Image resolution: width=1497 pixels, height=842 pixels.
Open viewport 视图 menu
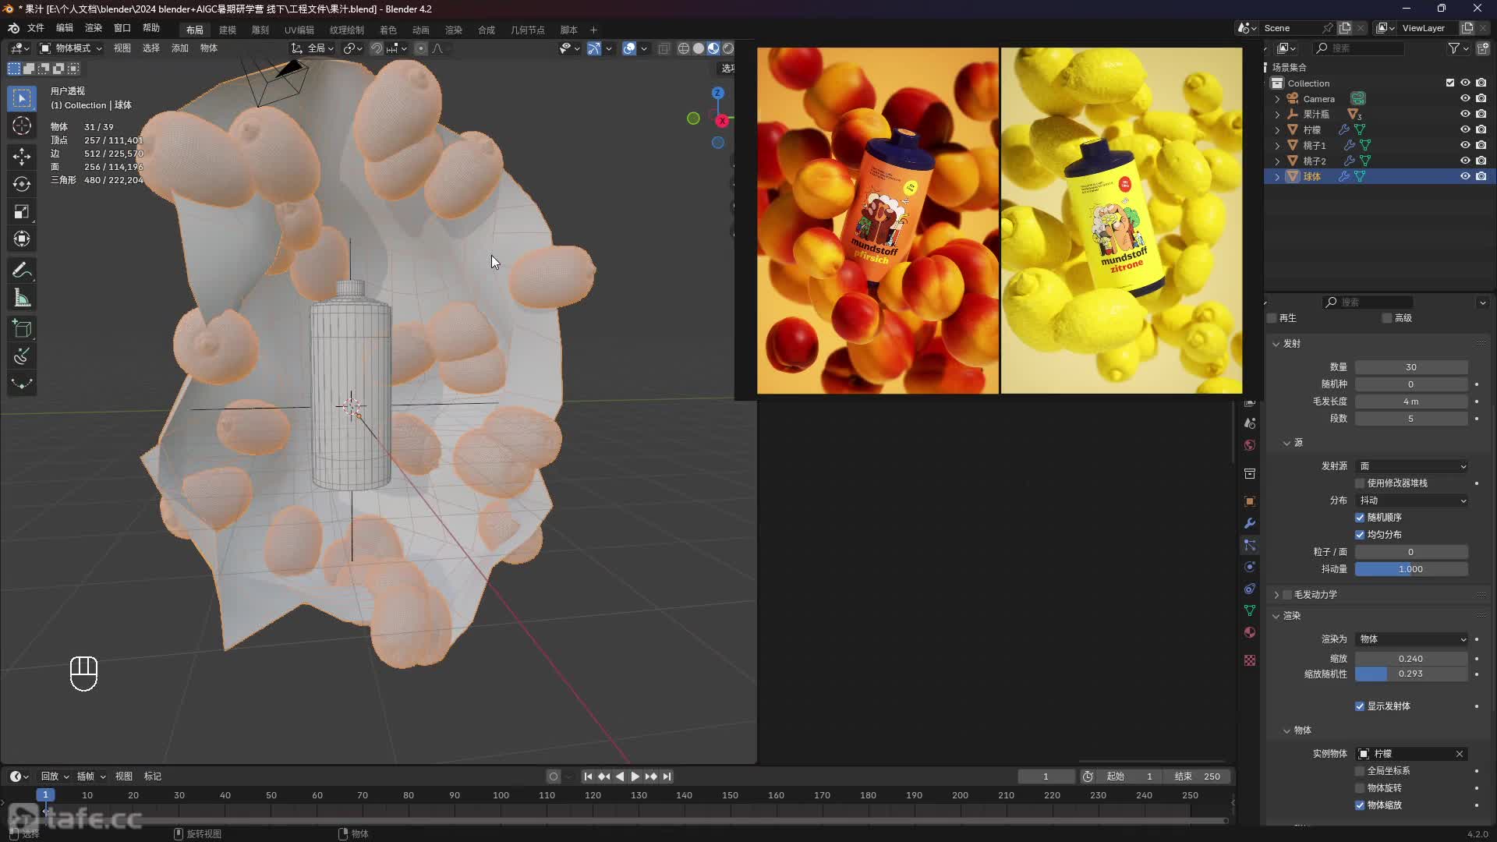(x=122, y=48)
